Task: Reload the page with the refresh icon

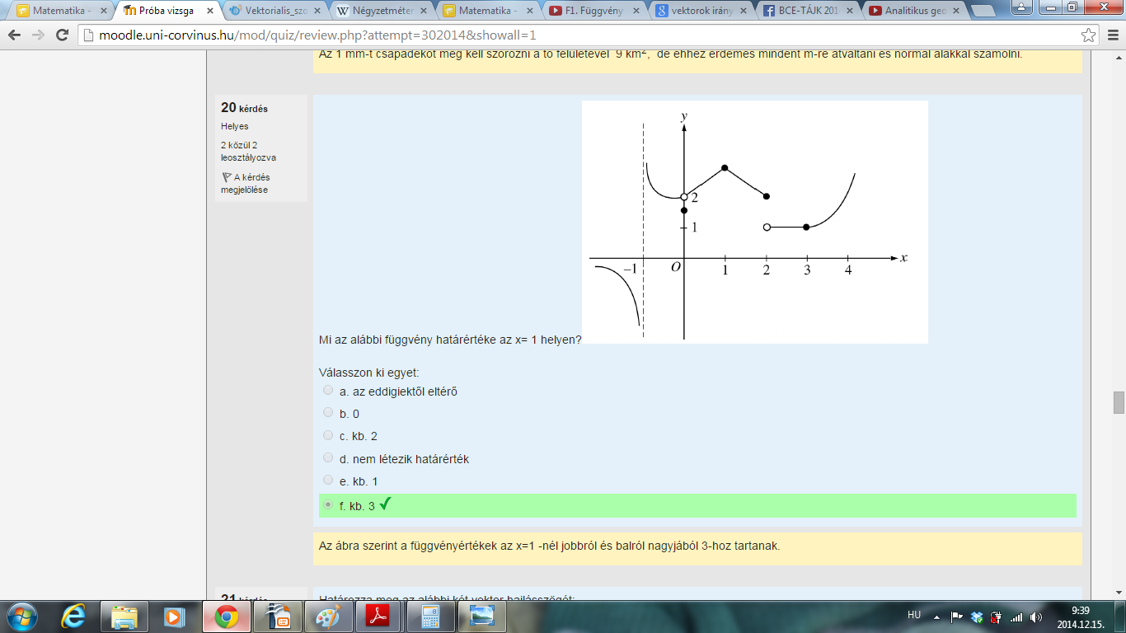Action: coord(62,35)
